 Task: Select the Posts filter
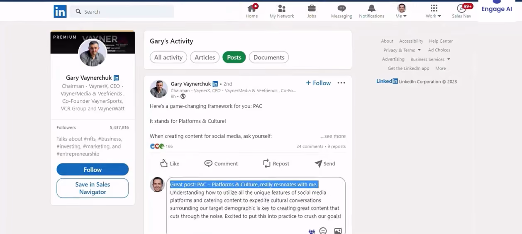[x=234, y=57]
